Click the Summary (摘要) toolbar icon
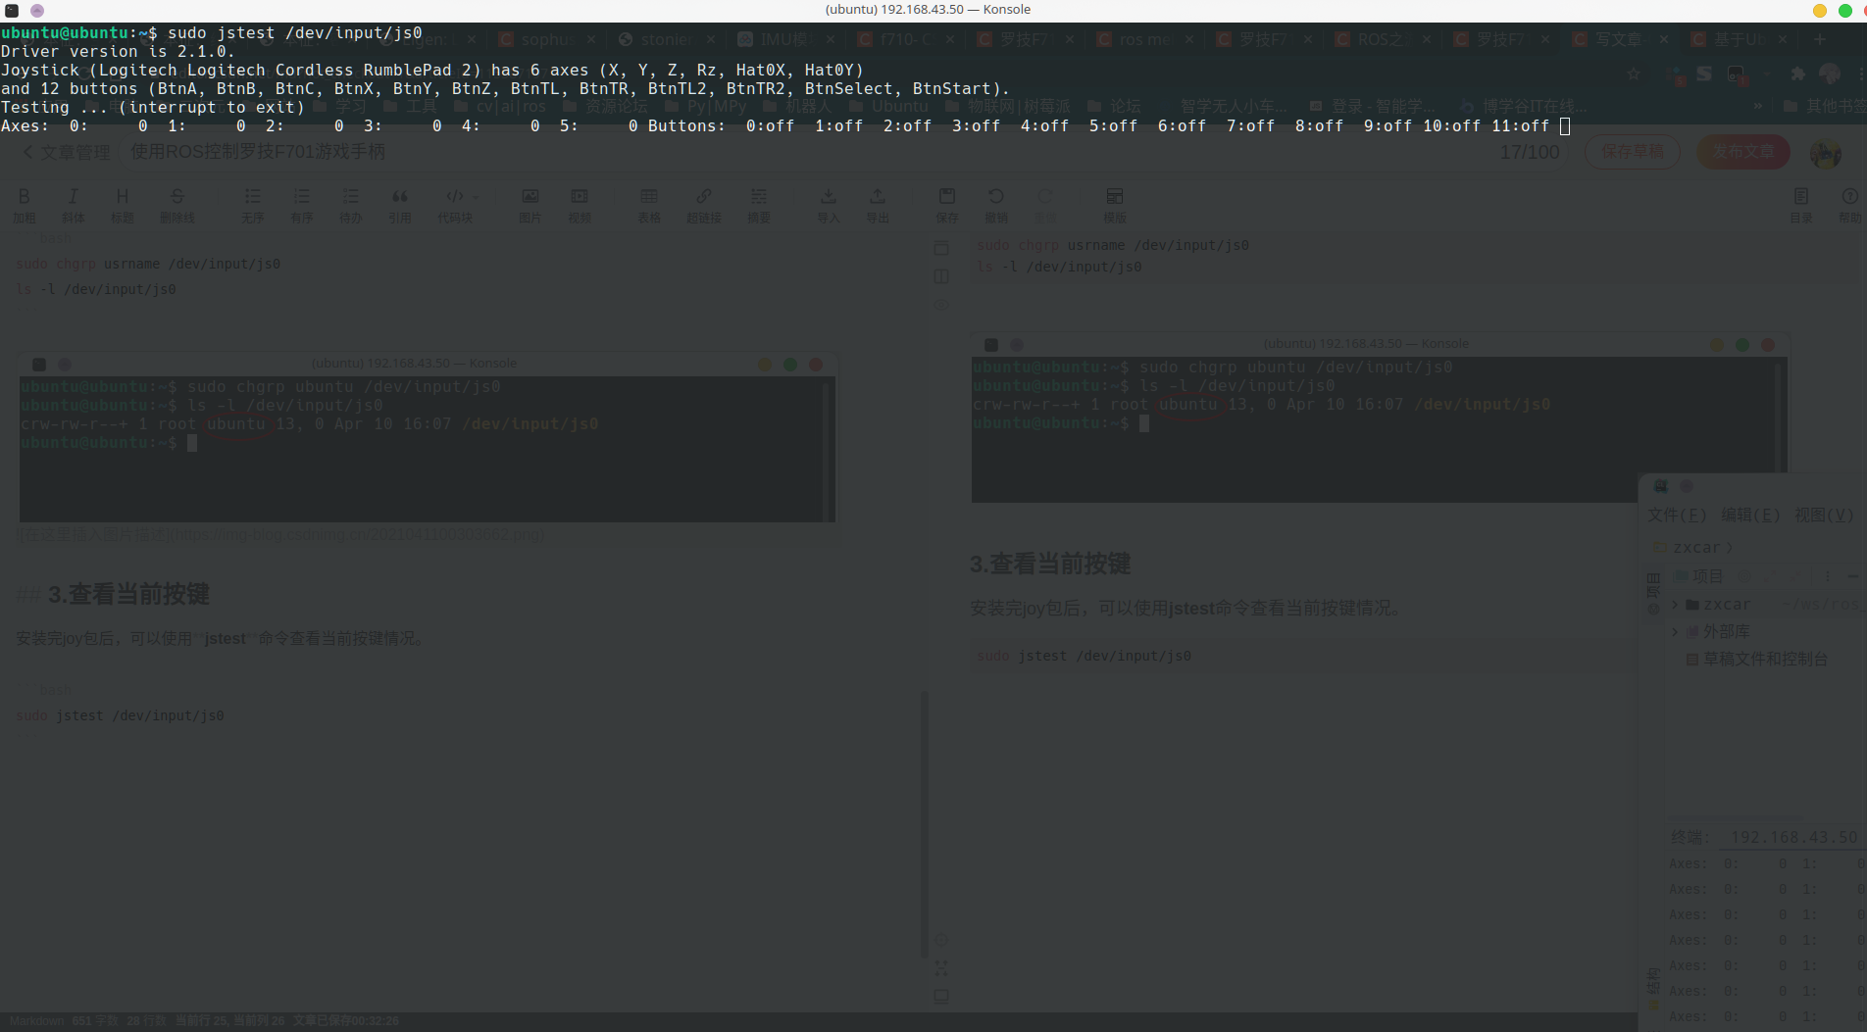The width and height of the screenshot is (1867, 1032). coord(759,204)
